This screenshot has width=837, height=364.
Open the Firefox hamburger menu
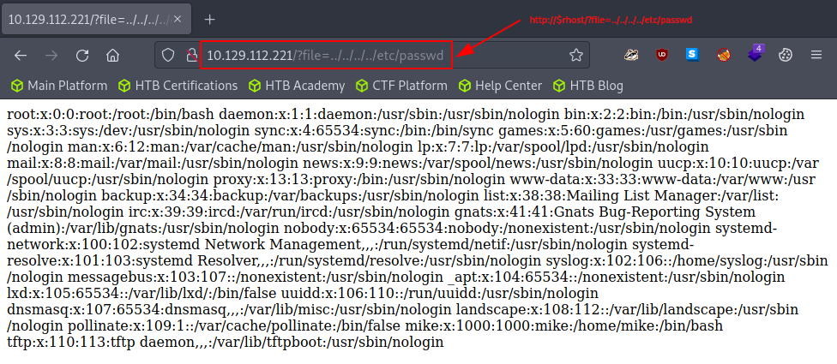[816, 56]
